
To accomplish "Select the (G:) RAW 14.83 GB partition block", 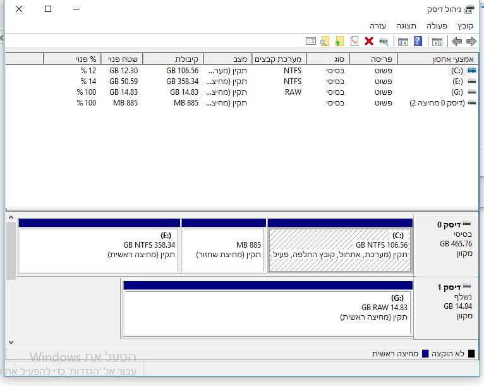I will [268, 309].
